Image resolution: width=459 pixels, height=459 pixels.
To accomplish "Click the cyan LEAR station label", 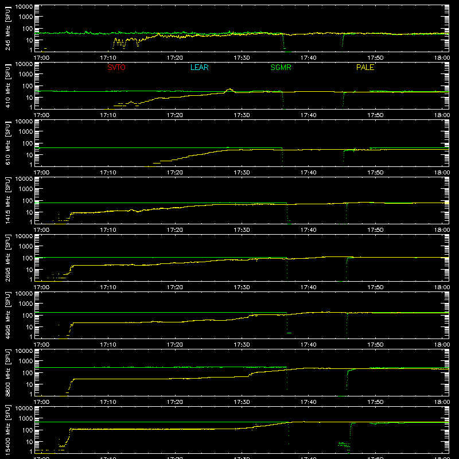I will tap(199, 67).
